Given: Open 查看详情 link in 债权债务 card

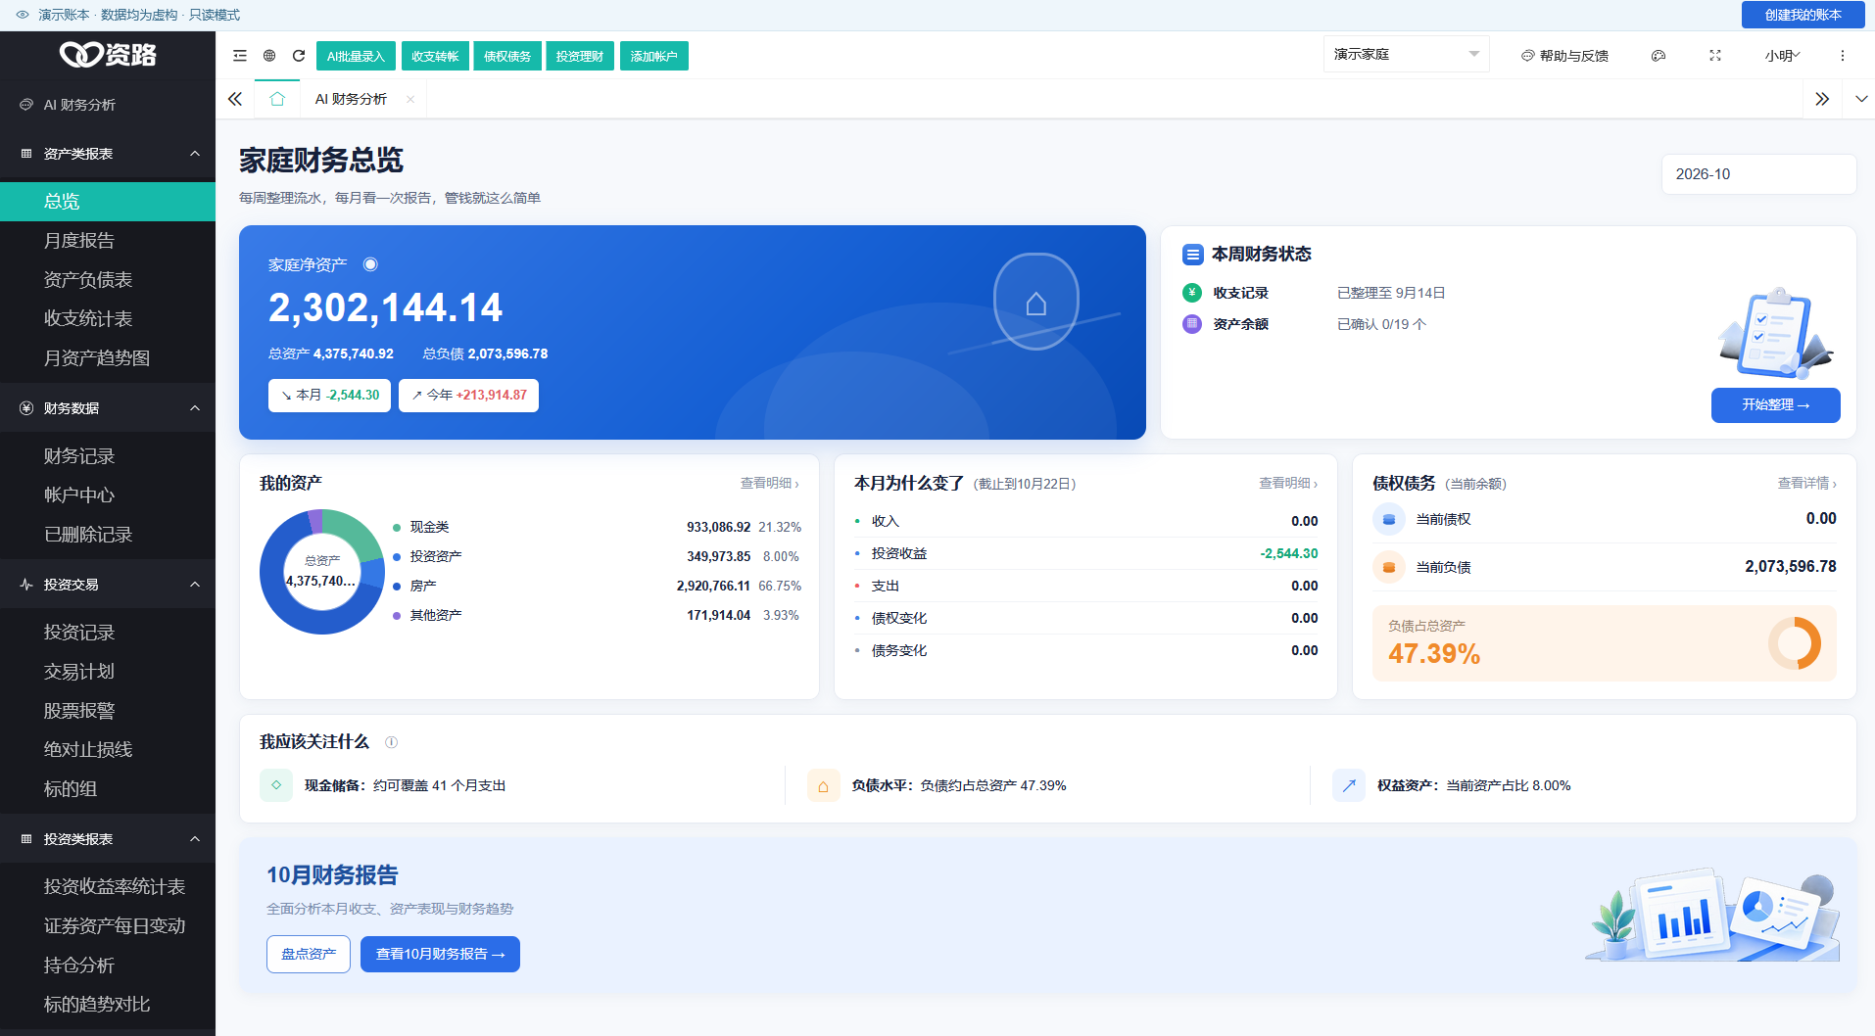Looking at the screenshot, I should pos(1806,484).
